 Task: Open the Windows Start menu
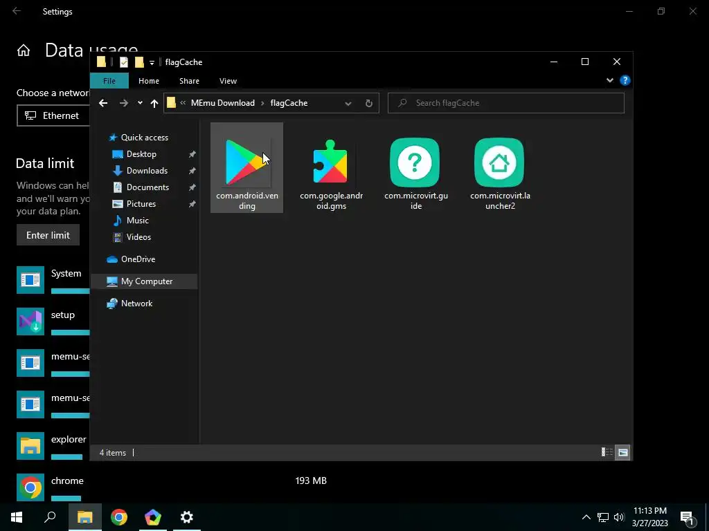(x=17, y=517)
